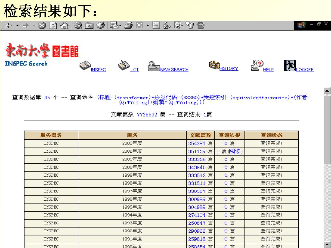Click document count 259818 in the 1991年度 row
Viewport: 331px width, 248px height.
(x=197, y=239)
